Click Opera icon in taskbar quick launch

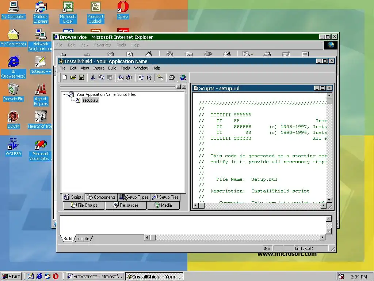[x=56, y=277]
